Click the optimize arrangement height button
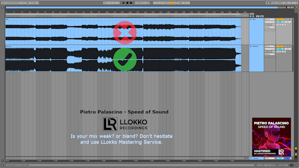Image resolution: width=299 pixels, height=168 pixels. coord(288,7)
